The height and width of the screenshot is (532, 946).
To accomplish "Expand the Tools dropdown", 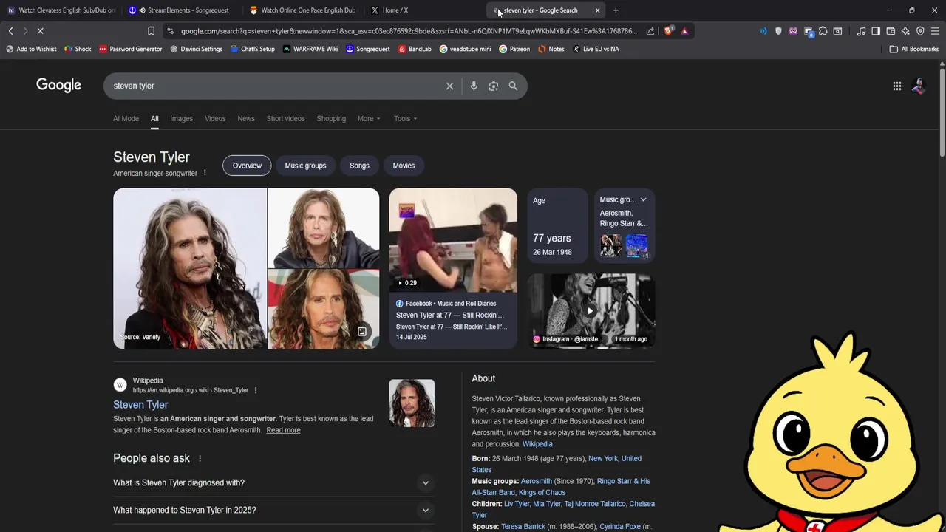I will 405,118.
